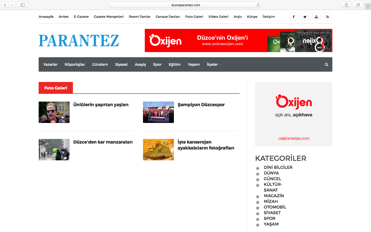Click the star beside OTOMOBİL

click(x=258, y=208)
